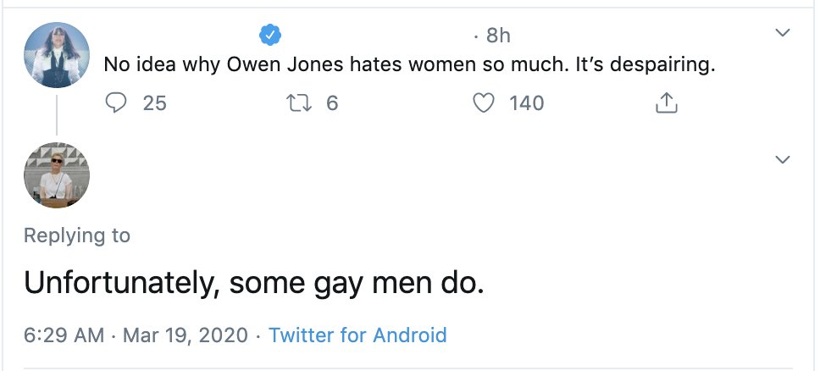Like the tweet using the heart icon
This screenshot has width=820, height=371.
[482, 103]
